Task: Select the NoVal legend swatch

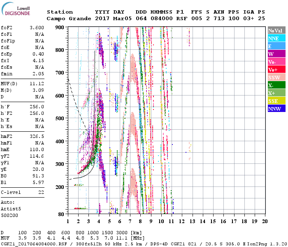Action: pos(276,30)
